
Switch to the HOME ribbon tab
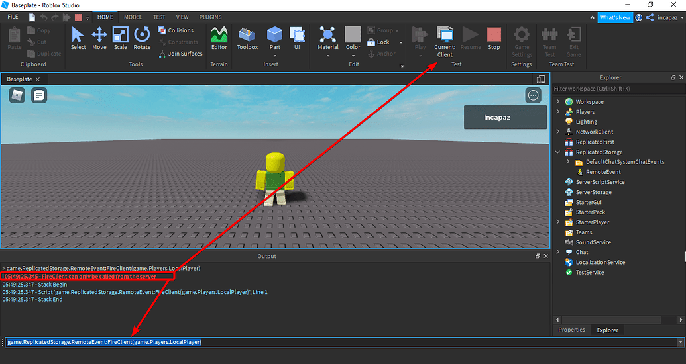[105, 17]
